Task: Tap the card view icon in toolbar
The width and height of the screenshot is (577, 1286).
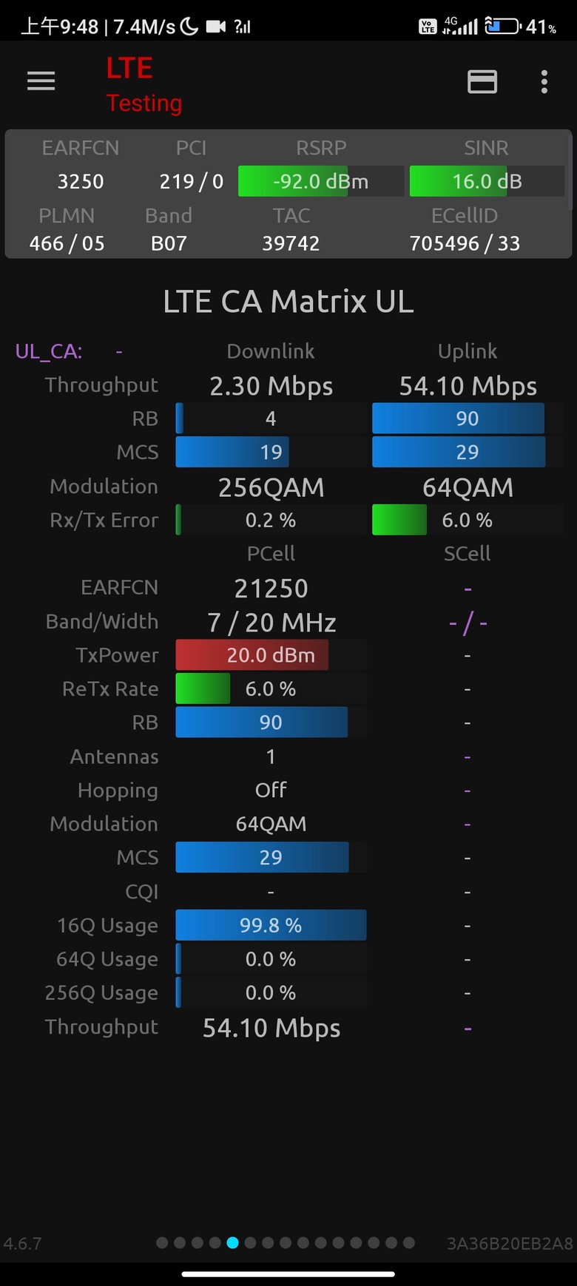Action: point(482,81)
